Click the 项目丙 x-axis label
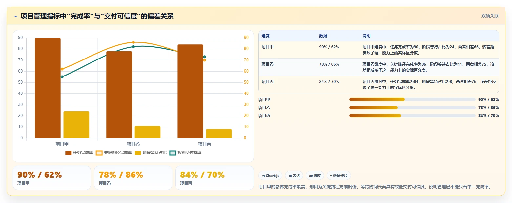 (205, 144)
